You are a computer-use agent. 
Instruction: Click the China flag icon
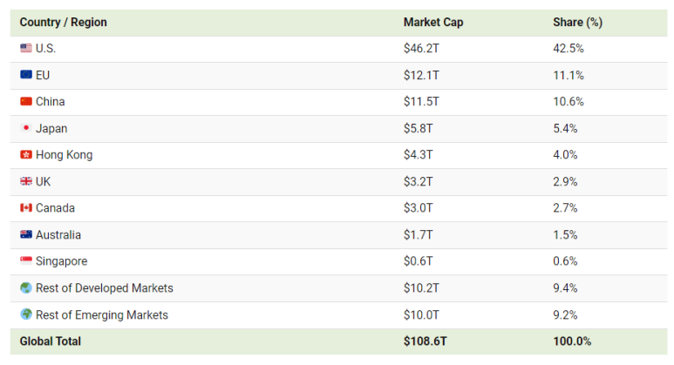pos(26,101)
